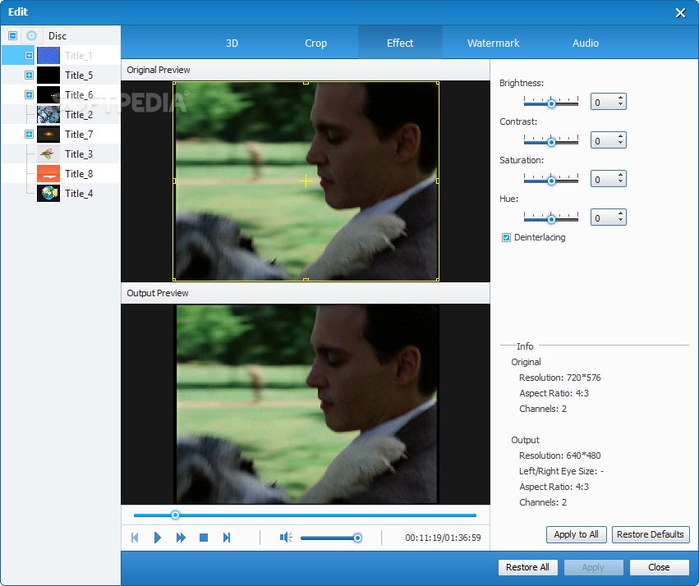
Task: Fast forward the video preview
Action: click(181, 538)
